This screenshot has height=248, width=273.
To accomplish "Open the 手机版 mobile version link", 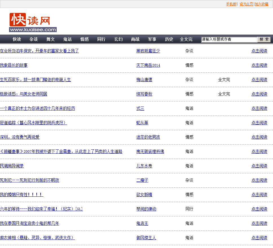I will [x=231, y=4].
